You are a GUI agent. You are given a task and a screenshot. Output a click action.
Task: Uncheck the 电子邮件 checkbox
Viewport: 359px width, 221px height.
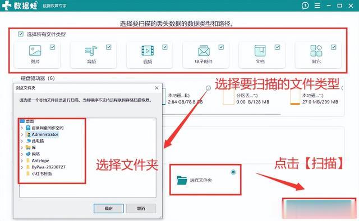[221, 47]
